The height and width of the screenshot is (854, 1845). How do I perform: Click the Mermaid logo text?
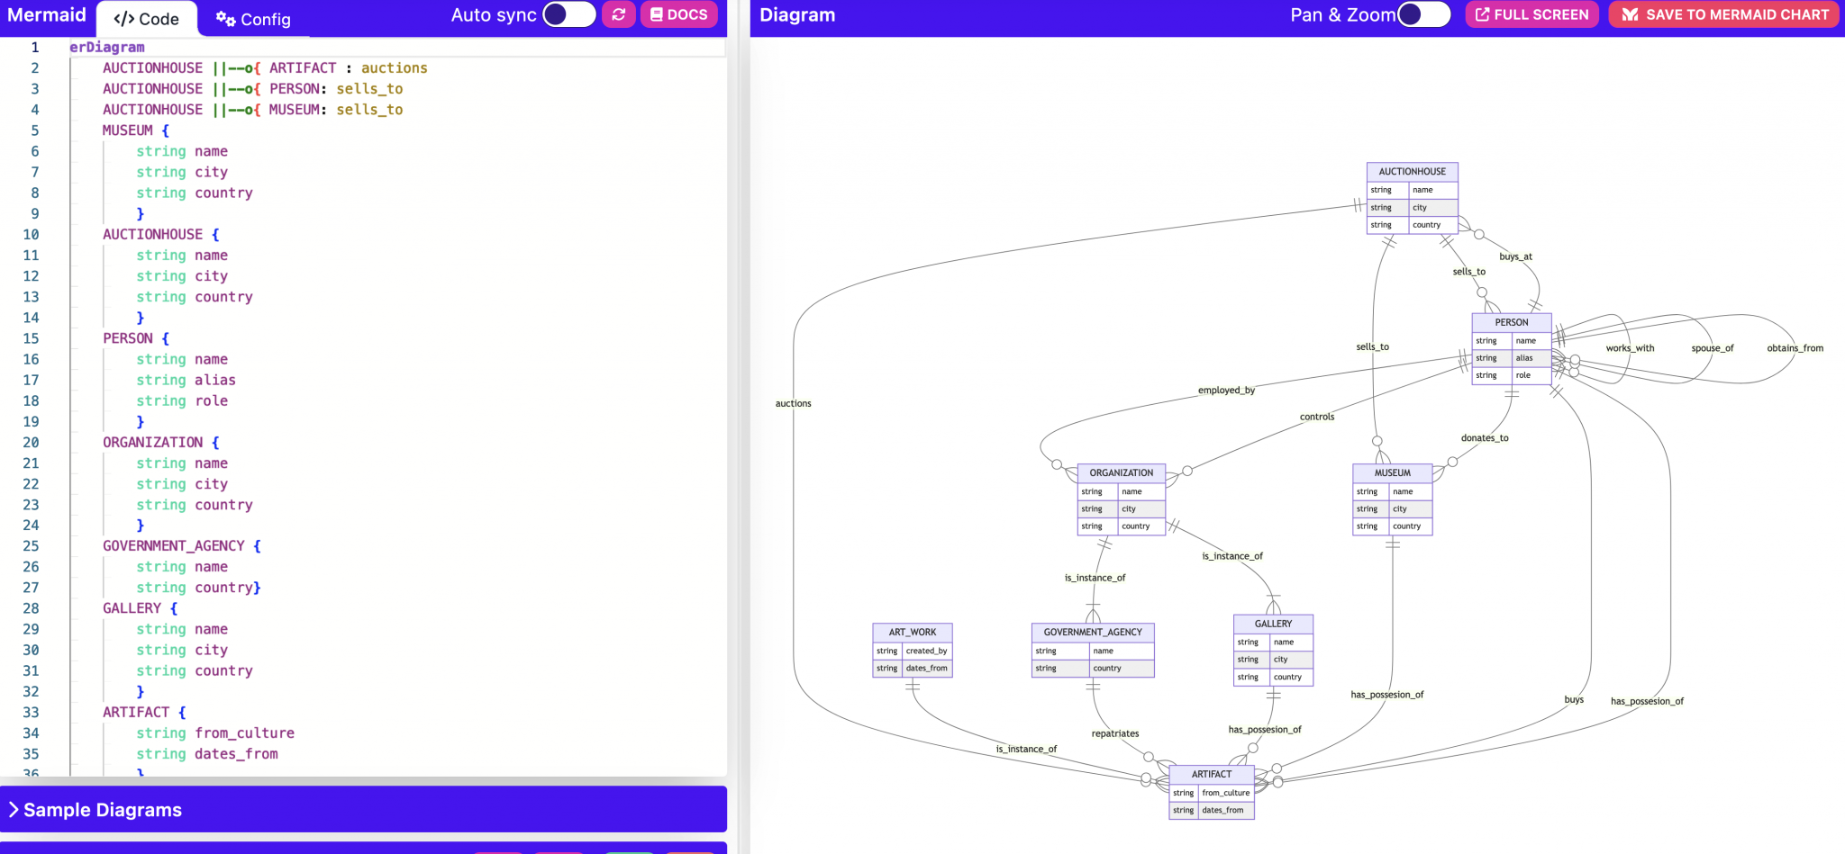coord(47,15)
